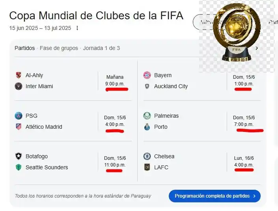Open the Bayern vs Auckland City match time
The height and width of the screenshot is (211, 278).
[x=244, y=81]
